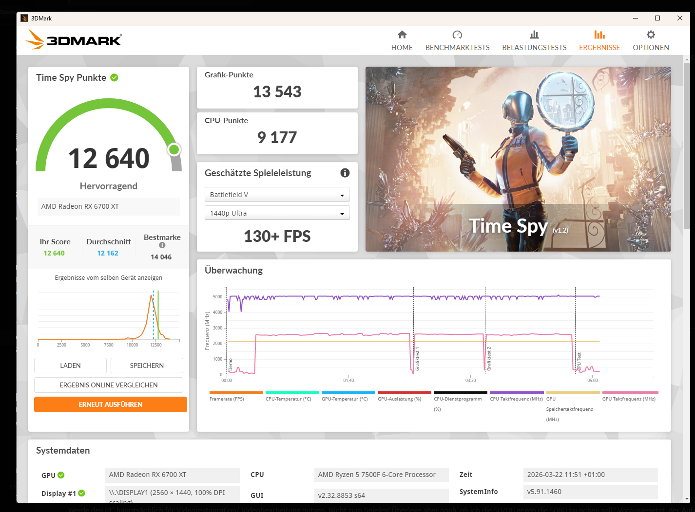The image size is (695, 512).
Task: Click the gear icon above OPTIONEN
Action: (x=651, y=35)
